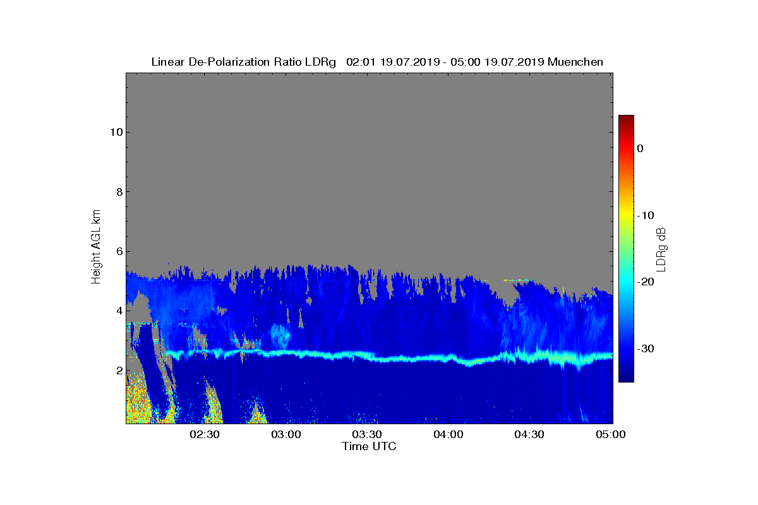Click the 04:30 time tick label
758x505 pixels.
[529, 434]
